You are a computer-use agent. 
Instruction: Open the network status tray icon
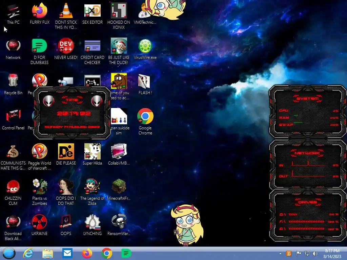pos(307,253)
